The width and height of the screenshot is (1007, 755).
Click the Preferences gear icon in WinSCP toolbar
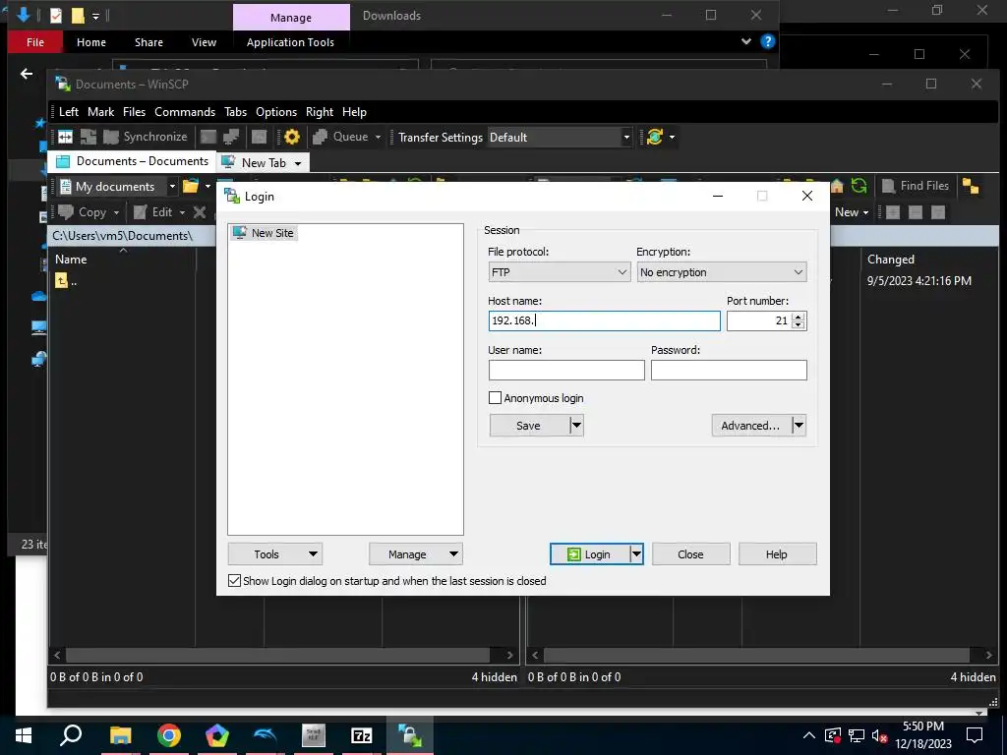(291, 137)
